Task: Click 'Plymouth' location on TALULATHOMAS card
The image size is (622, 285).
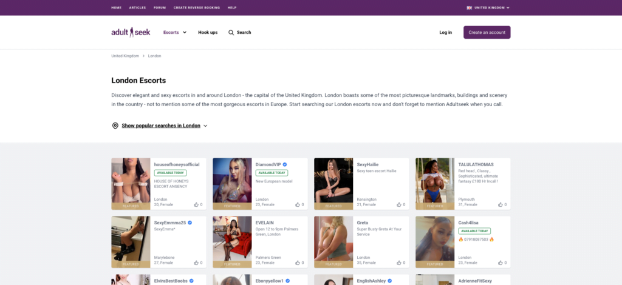Action: pos(466,199)
